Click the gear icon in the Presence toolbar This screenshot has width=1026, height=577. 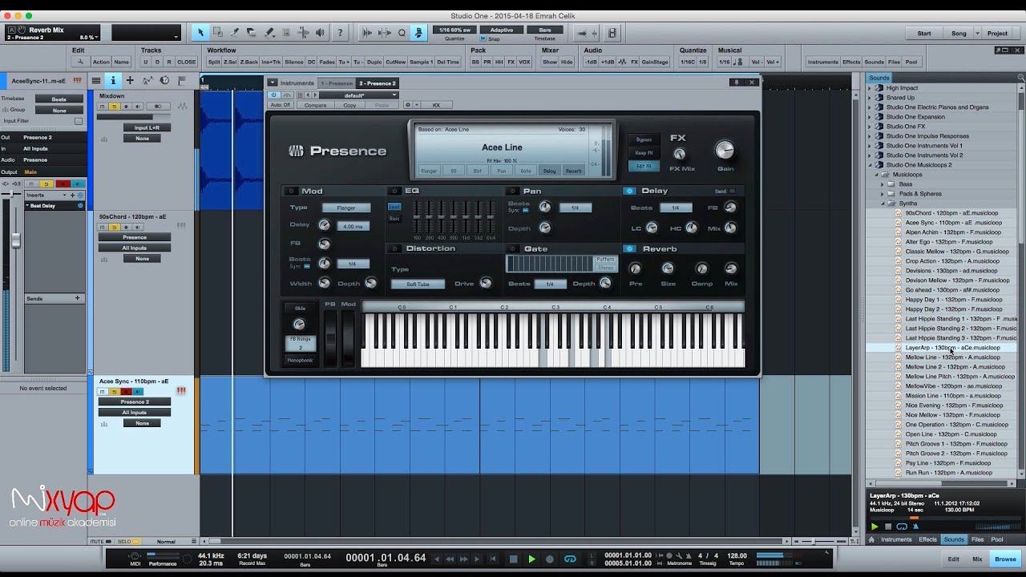coord(407,105)
